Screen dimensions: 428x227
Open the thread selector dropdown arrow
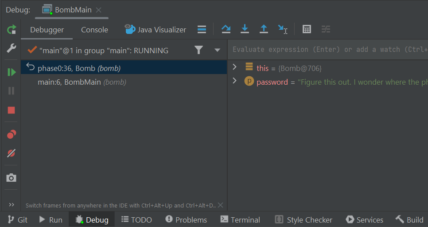217,50
